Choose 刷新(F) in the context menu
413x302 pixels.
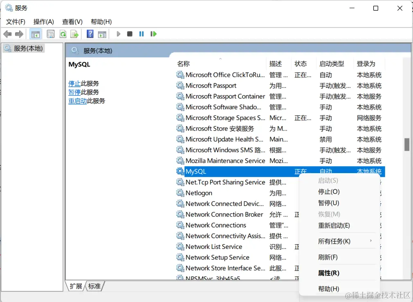[x=328, y=257]
